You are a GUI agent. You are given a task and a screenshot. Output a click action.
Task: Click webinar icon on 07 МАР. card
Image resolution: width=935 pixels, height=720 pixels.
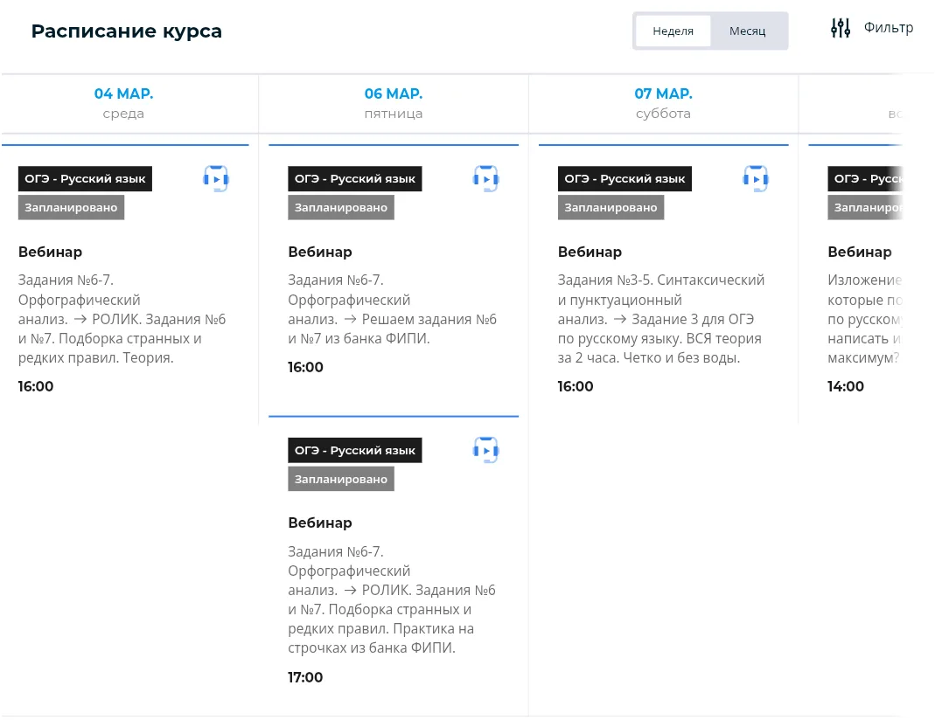click(x=756, y=178)
